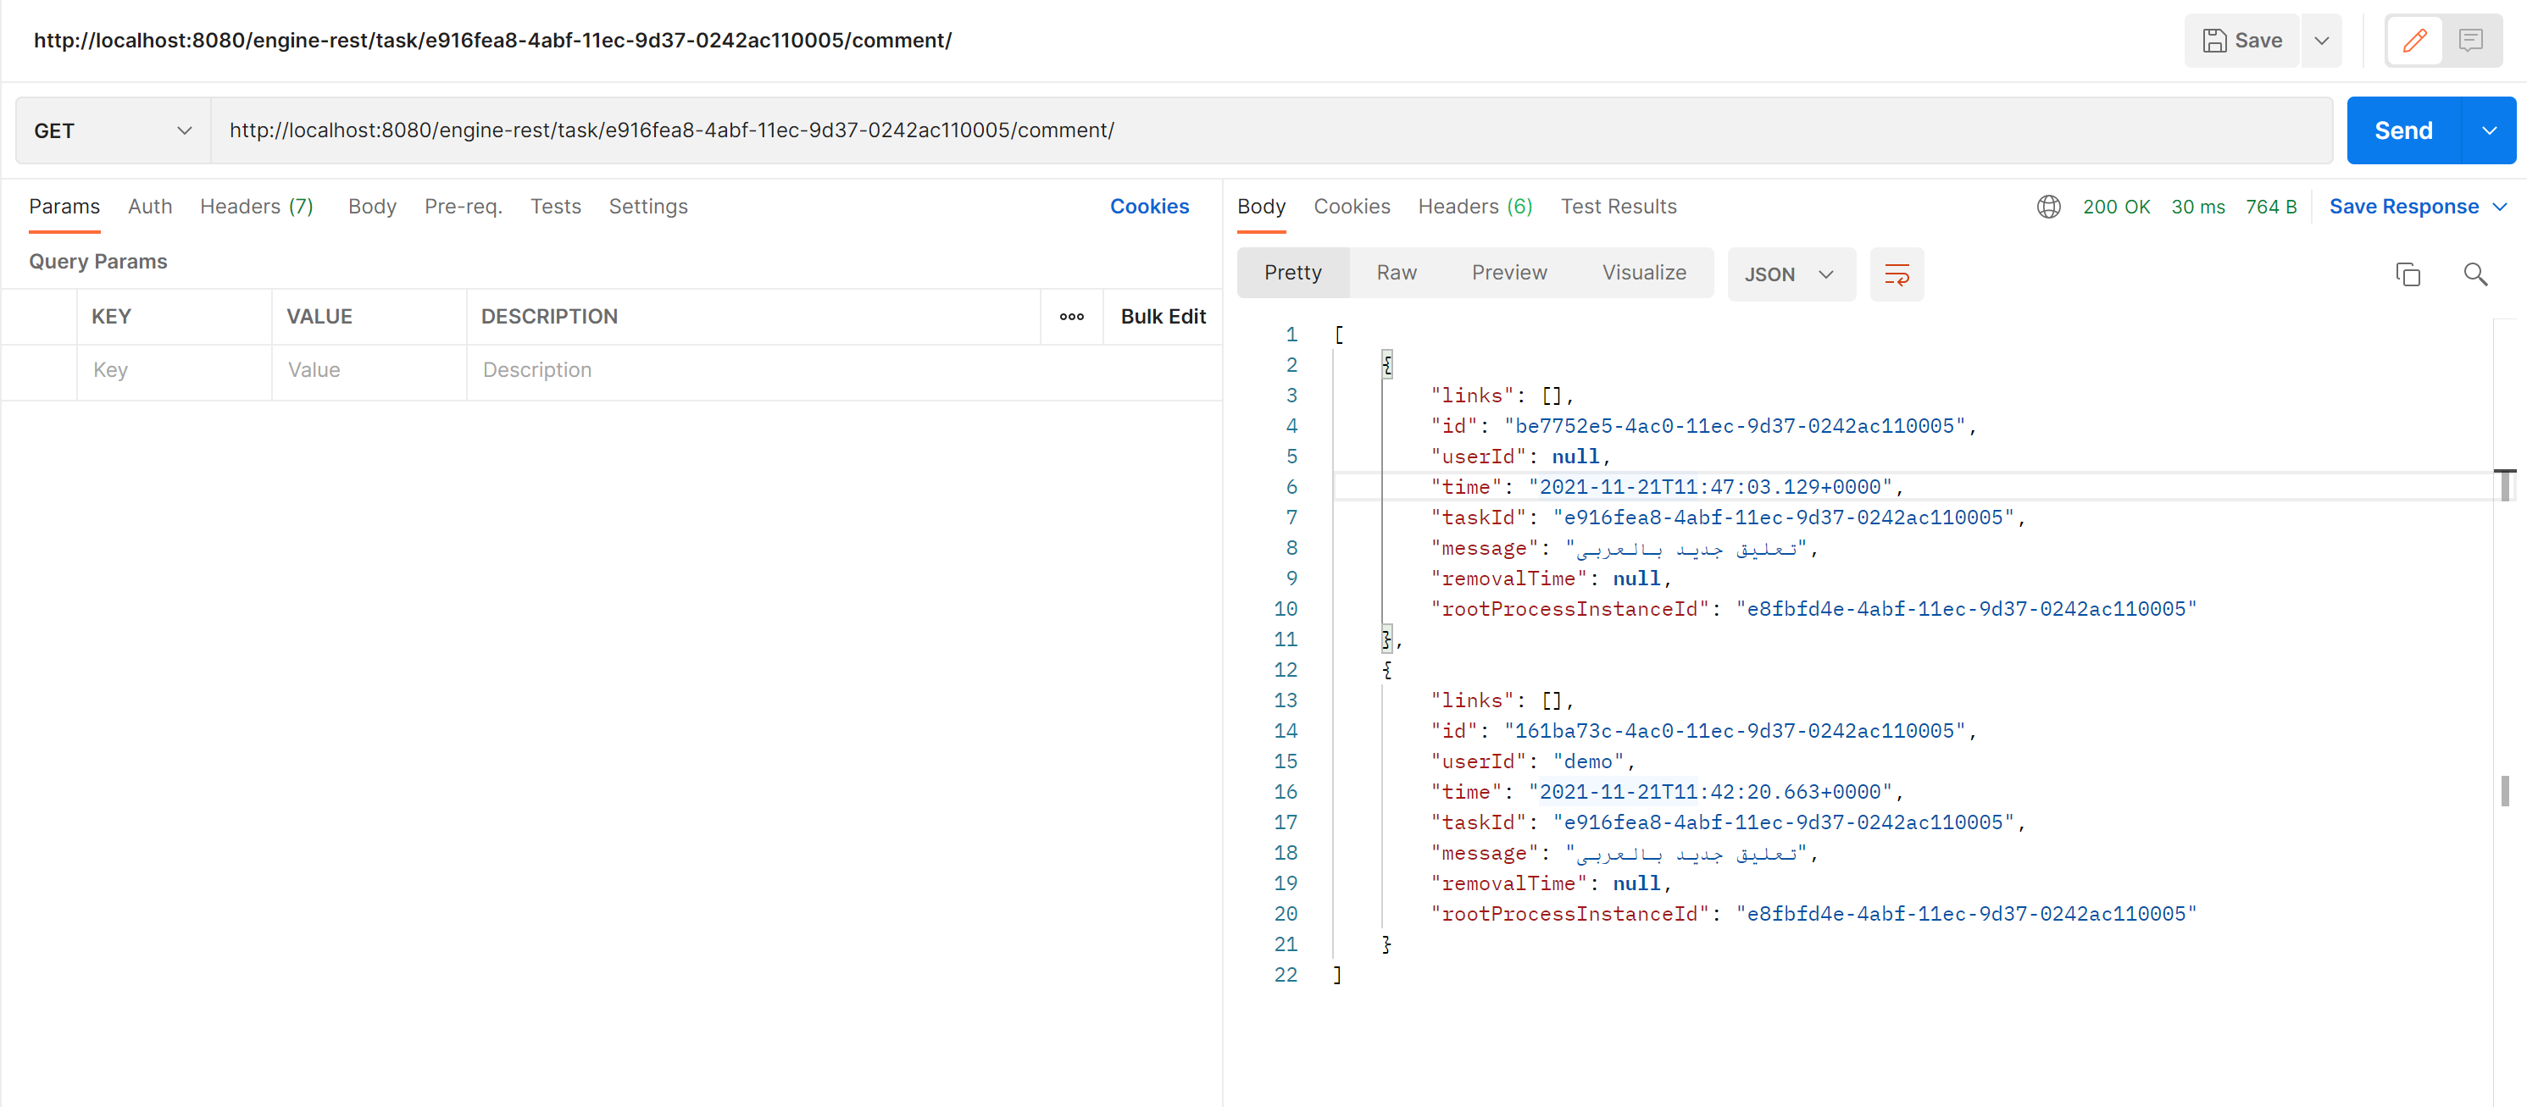
Task: Open the request Body tab
Action: [372, 207]
